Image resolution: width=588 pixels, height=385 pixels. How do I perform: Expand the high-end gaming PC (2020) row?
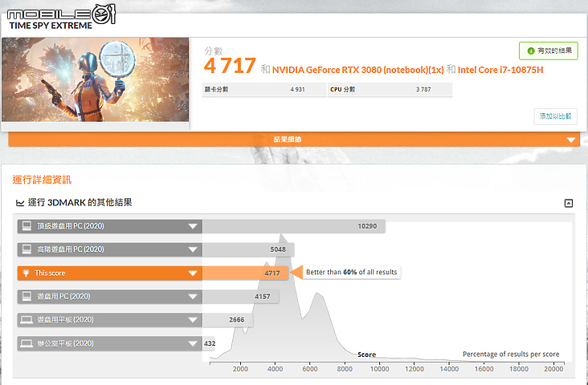[192, 249]
